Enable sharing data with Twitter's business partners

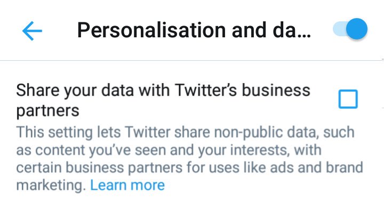click(x=348, y=99)
